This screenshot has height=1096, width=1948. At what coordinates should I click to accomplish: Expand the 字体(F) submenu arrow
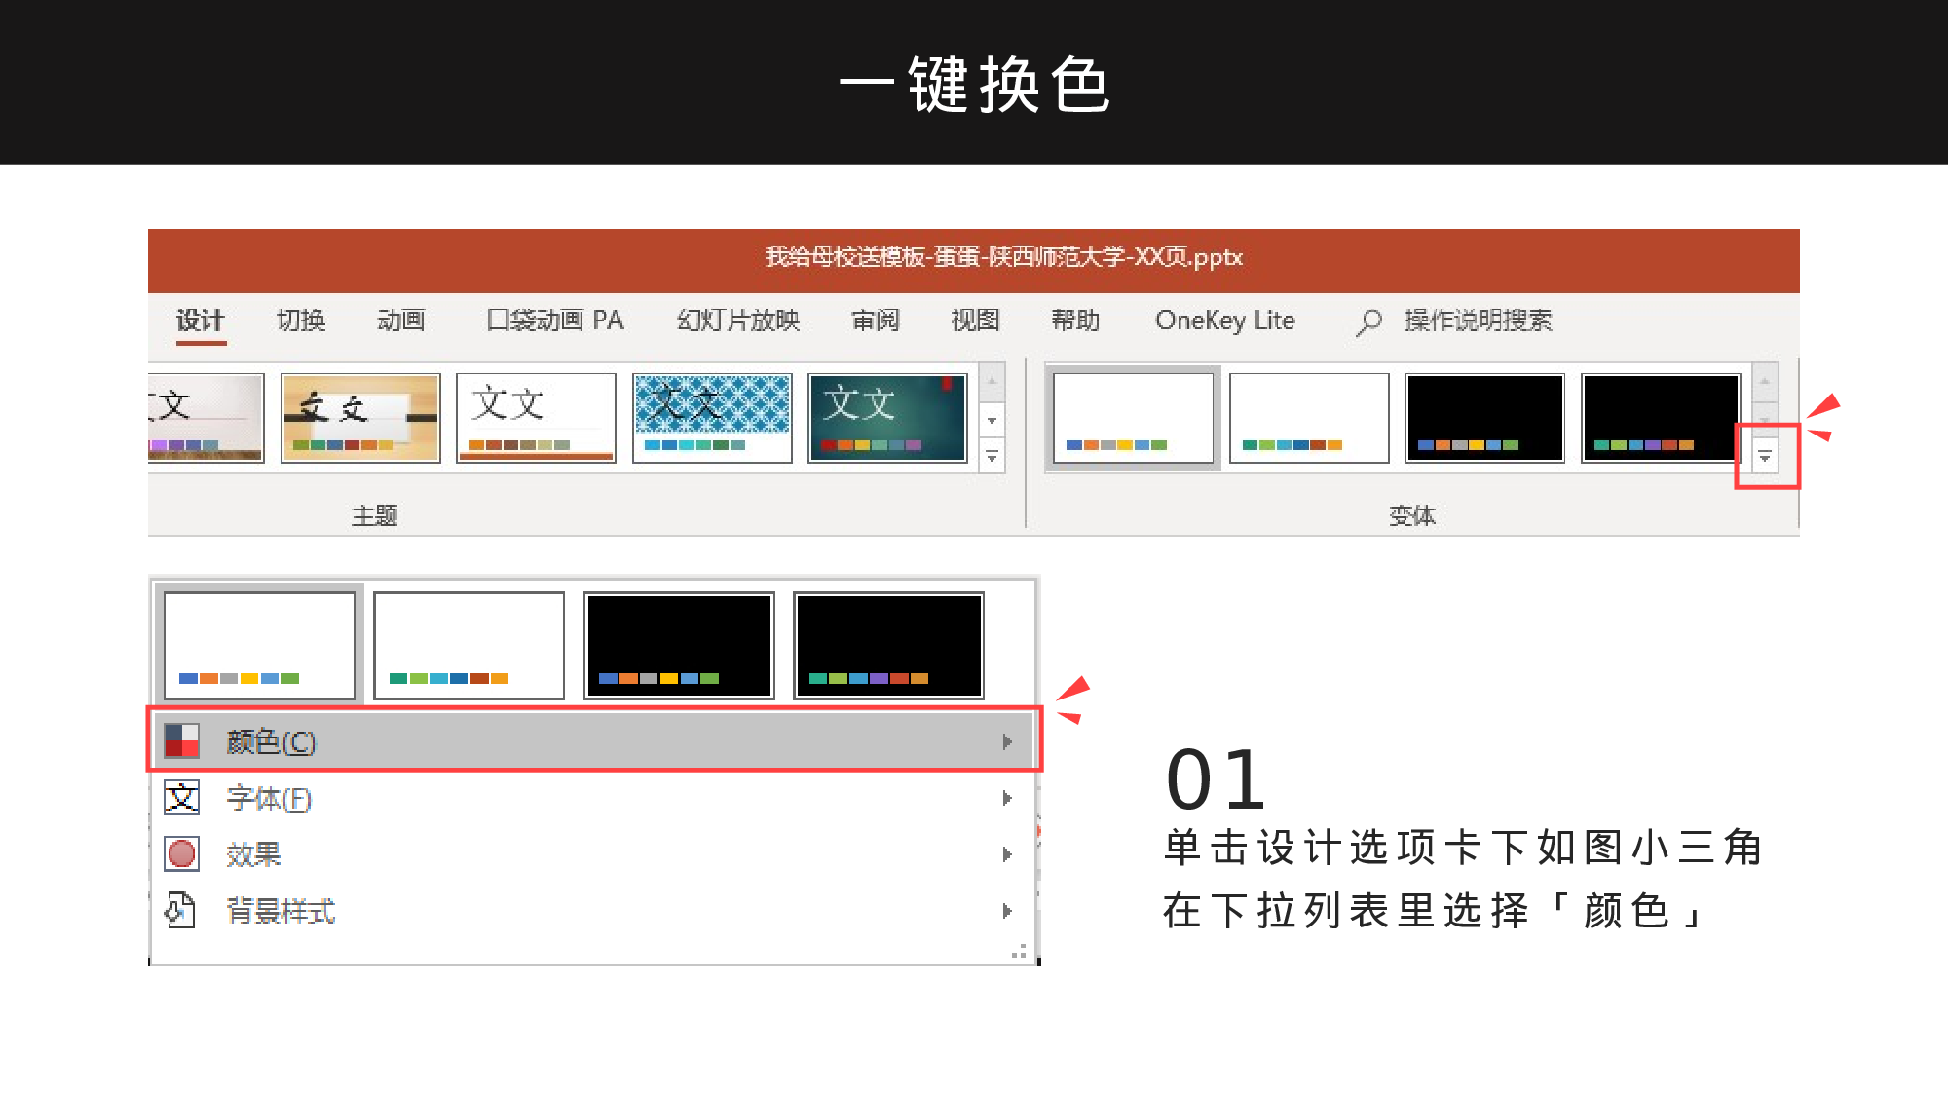(x=1007, y=798)
